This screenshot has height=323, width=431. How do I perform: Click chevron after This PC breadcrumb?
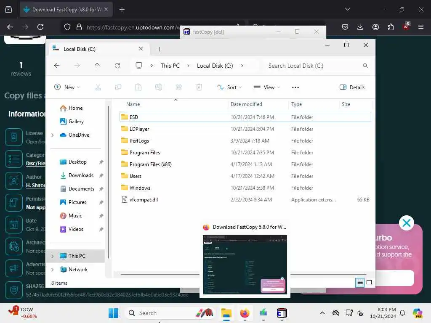coord(188,66)
